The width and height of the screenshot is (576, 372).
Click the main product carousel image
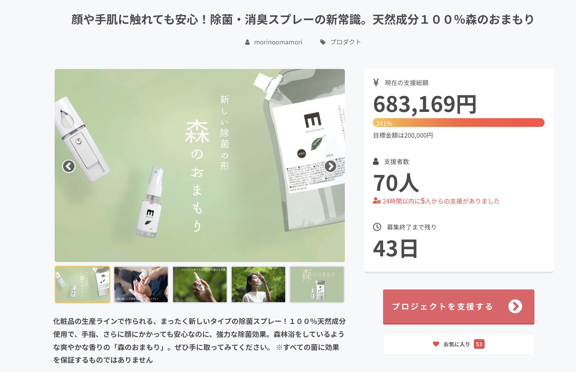tap(200, 165)
